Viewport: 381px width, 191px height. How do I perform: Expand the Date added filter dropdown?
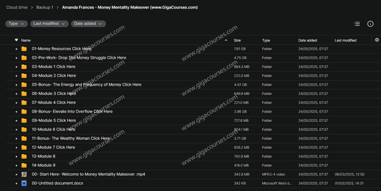88,24
